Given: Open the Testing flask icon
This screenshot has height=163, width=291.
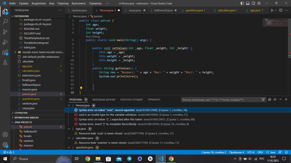Looking at the screenshot, I should click(x=5, y=63).
